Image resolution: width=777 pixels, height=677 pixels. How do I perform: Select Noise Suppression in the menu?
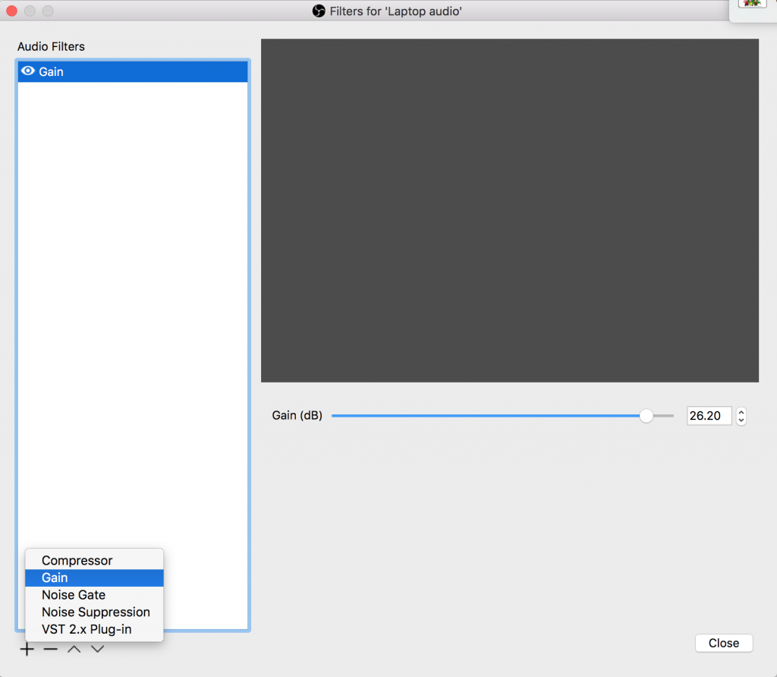tap(94, 612)
